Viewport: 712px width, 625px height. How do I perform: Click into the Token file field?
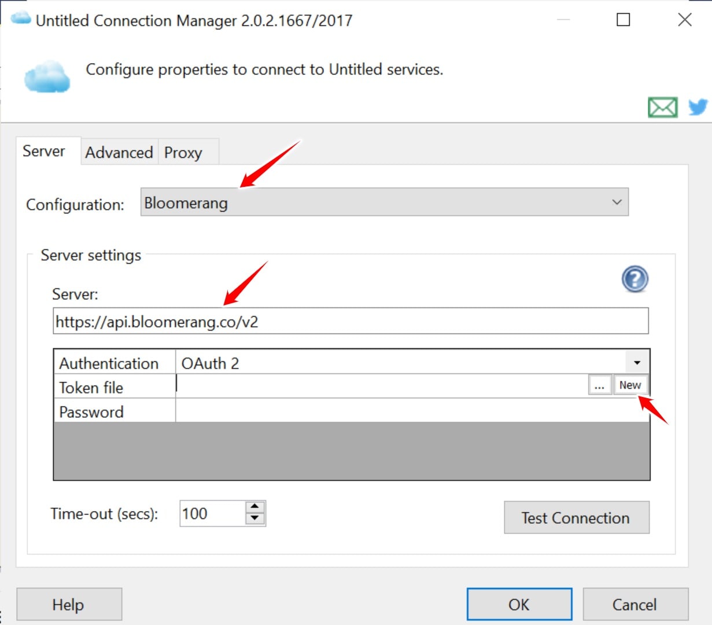tap(382, 386)
